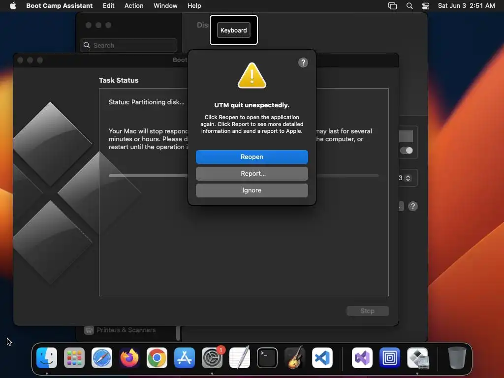The image size is (504, 378).
Task: Open the Apple menu
Action: (x=13, y=6)
